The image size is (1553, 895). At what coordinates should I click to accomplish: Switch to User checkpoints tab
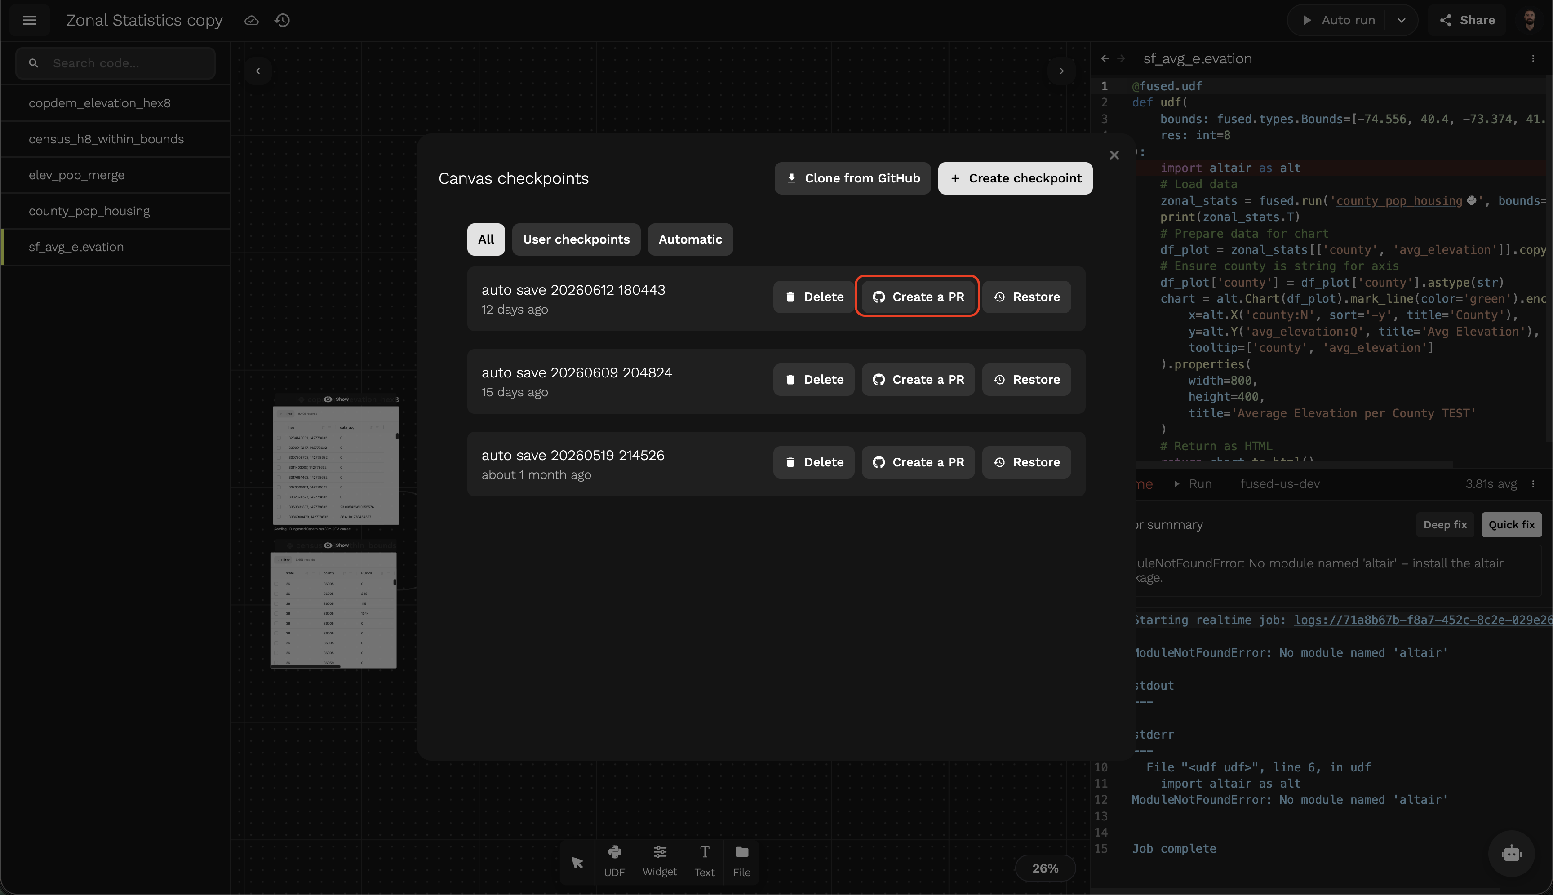click(x=576, y=239)
